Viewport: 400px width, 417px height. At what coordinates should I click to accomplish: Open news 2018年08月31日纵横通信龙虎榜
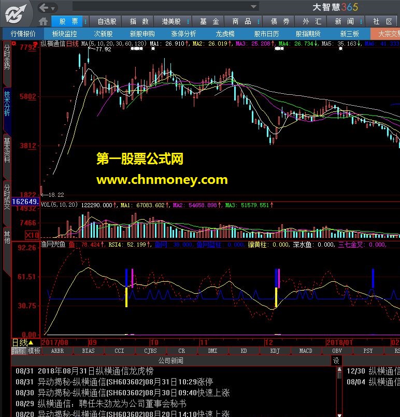[96, 371]
